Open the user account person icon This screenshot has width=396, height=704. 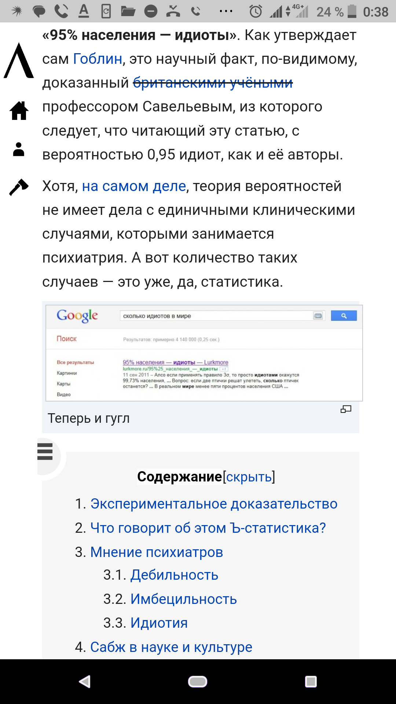[19, 149]
